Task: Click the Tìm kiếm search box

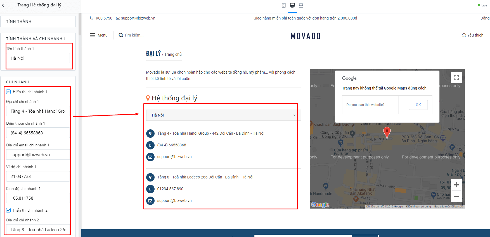Action: (x=134, y=35)
